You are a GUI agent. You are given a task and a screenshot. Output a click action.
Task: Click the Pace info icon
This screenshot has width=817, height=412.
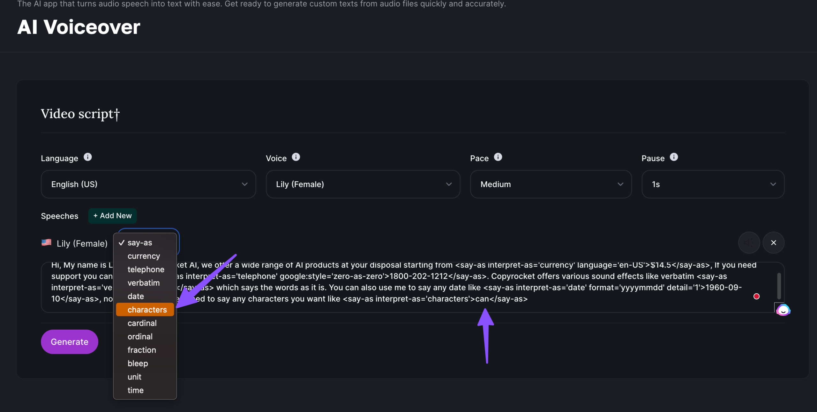498,157
